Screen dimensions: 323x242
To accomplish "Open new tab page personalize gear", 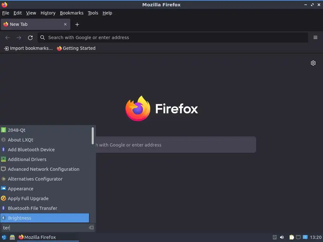I will (313, 63).
